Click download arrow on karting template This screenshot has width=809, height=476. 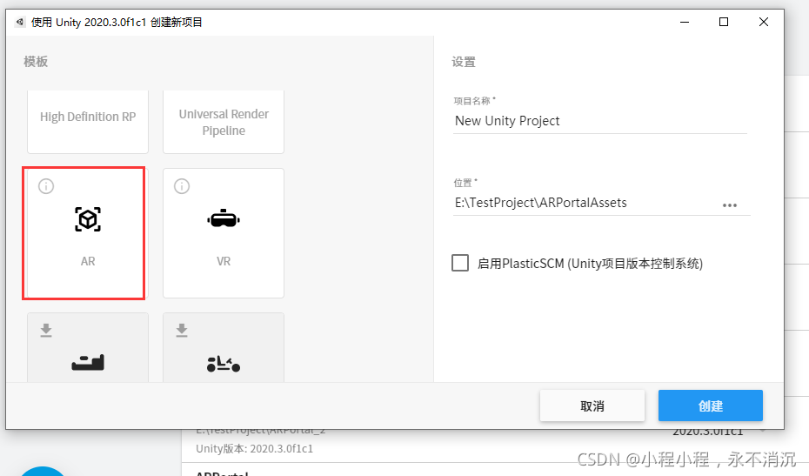point(182,331)
